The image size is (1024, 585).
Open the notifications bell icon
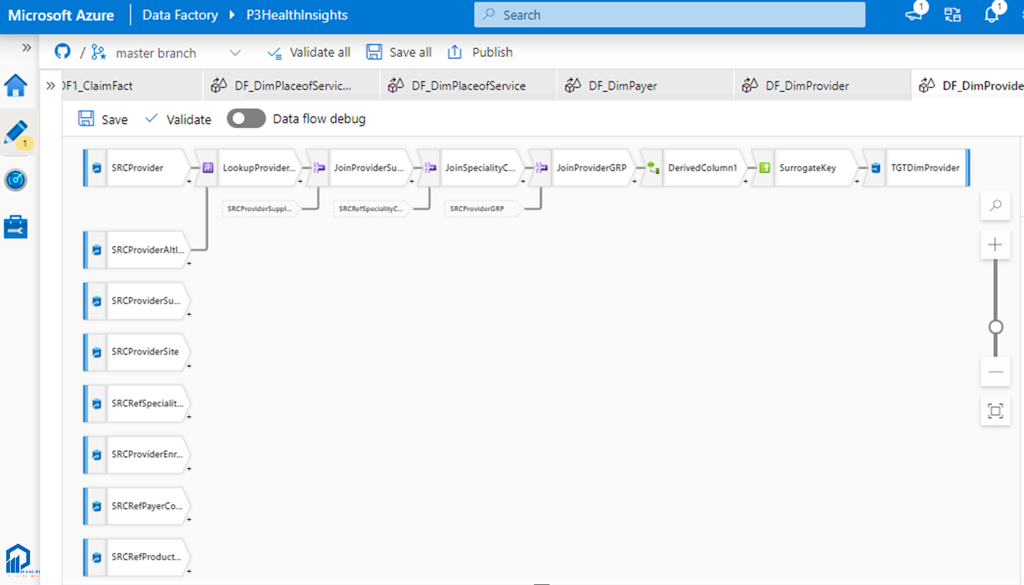[991, 14]
